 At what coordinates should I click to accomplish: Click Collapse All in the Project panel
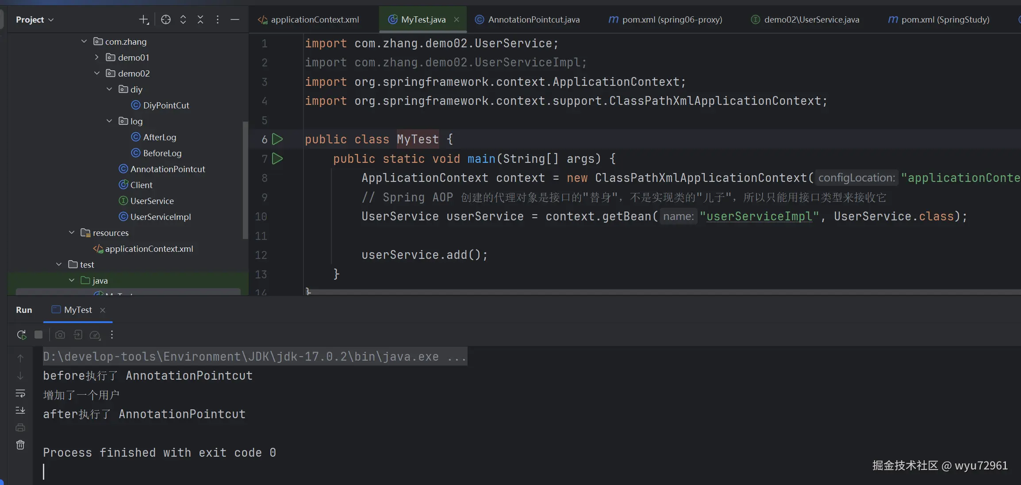pyautogui.click(x=200, y=19)
